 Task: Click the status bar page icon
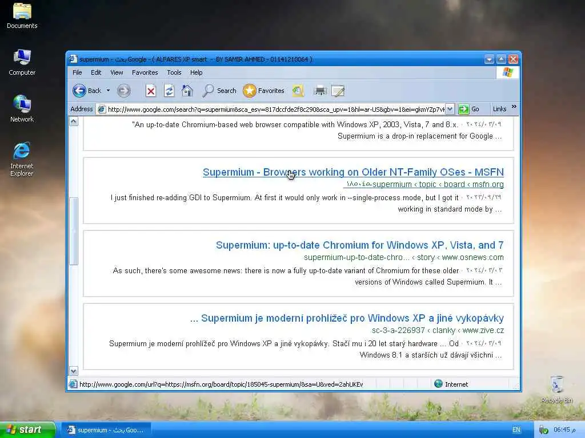tap(73, 384)
